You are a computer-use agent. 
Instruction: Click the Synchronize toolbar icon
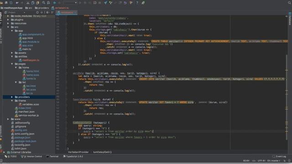[11, 3]
